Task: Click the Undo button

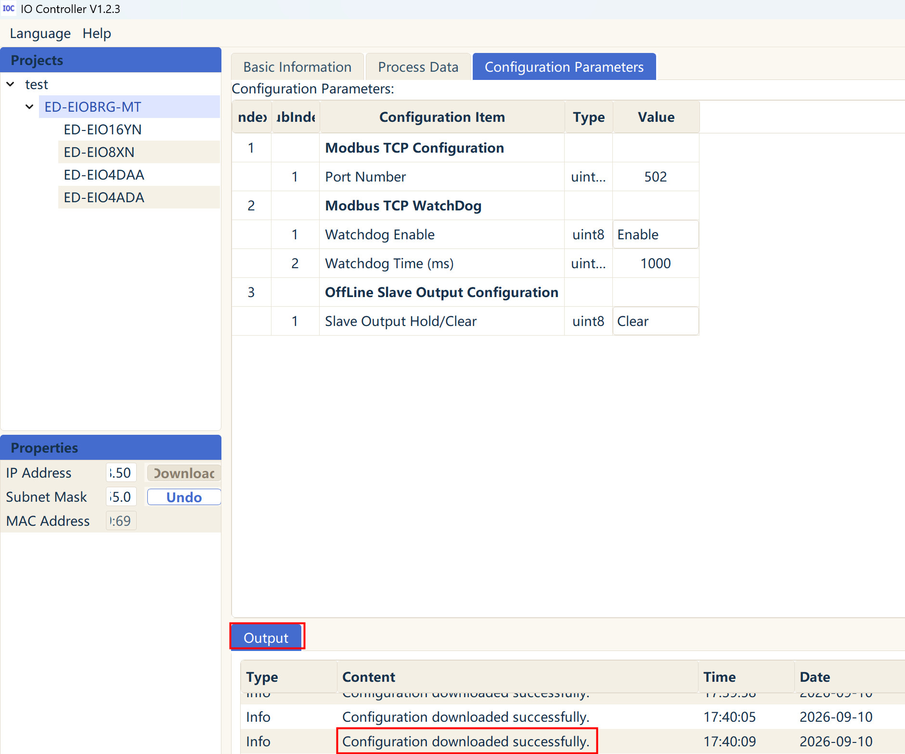Action: [x=184, y=497]
